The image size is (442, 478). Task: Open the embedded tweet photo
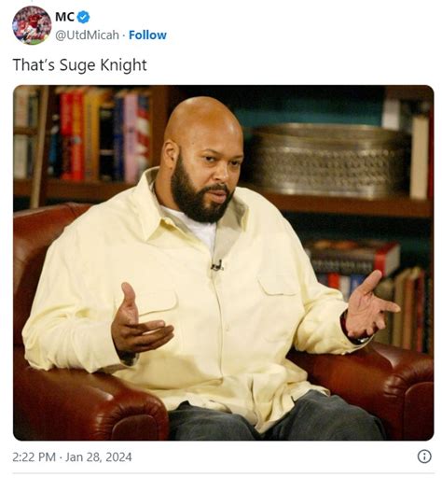(x=223, y=262)
